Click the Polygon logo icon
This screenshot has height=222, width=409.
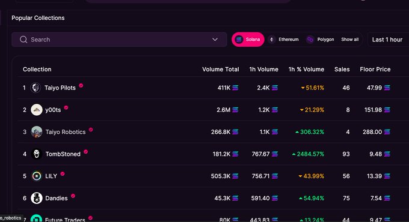(310, 40)
